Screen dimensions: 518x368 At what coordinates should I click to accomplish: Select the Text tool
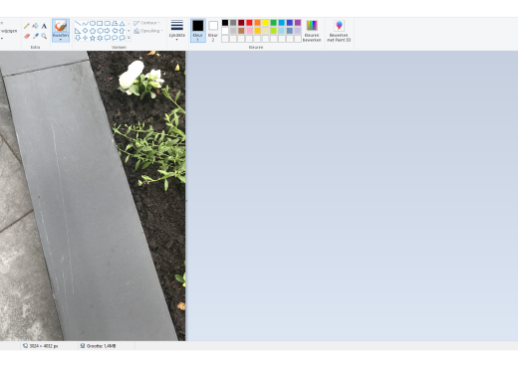pyautogui.click(x=44, y=26)
